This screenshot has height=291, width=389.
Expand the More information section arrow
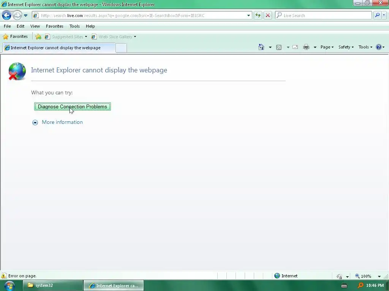click(35, 122)
